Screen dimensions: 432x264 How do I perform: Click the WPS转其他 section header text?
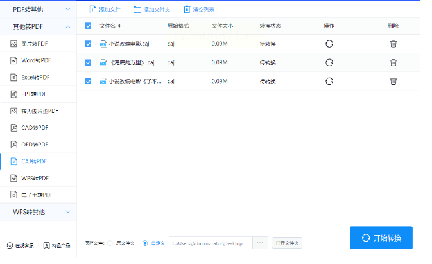point(29,212)
